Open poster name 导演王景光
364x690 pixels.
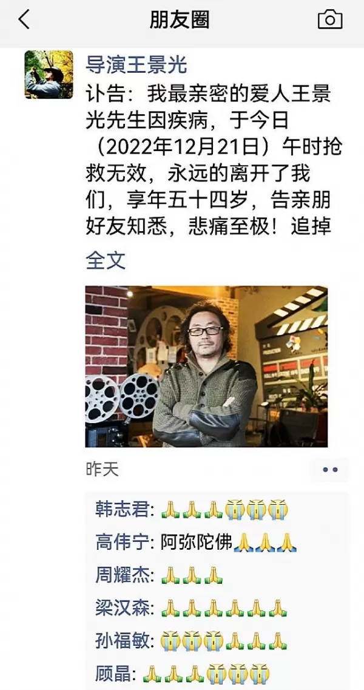pyautogui.click(x=136, y=66)
